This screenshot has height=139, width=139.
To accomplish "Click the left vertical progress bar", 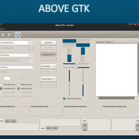I will pos(69,55).
